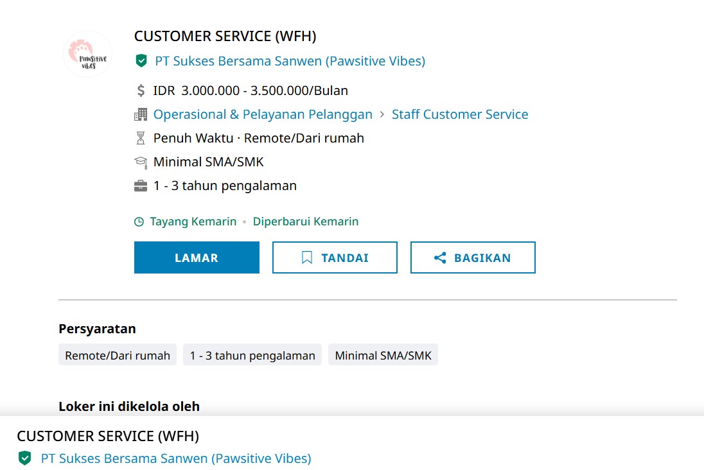The height and width of the screenshot is (470, 704).
Task: Select the Remote/Dari rumah requirement tag
Action: pyautogui.click(x=118, y=355)
